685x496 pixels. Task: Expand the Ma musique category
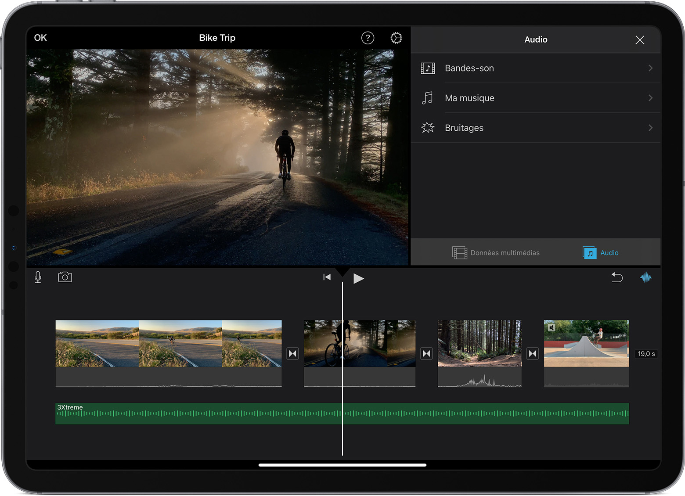pyautogui.click(x=536, y=98)
